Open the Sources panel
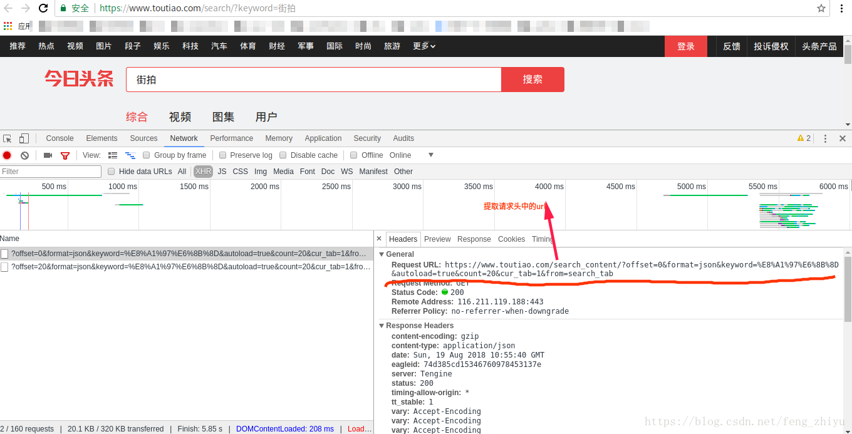This screenshot has height=434, width=852. coord(143,138)
